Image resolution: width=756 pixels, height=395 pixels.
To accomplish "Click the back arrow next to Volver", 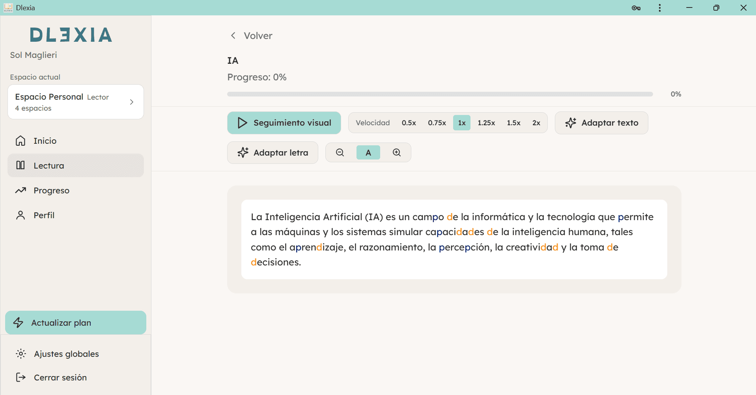I will click(233, 35).
